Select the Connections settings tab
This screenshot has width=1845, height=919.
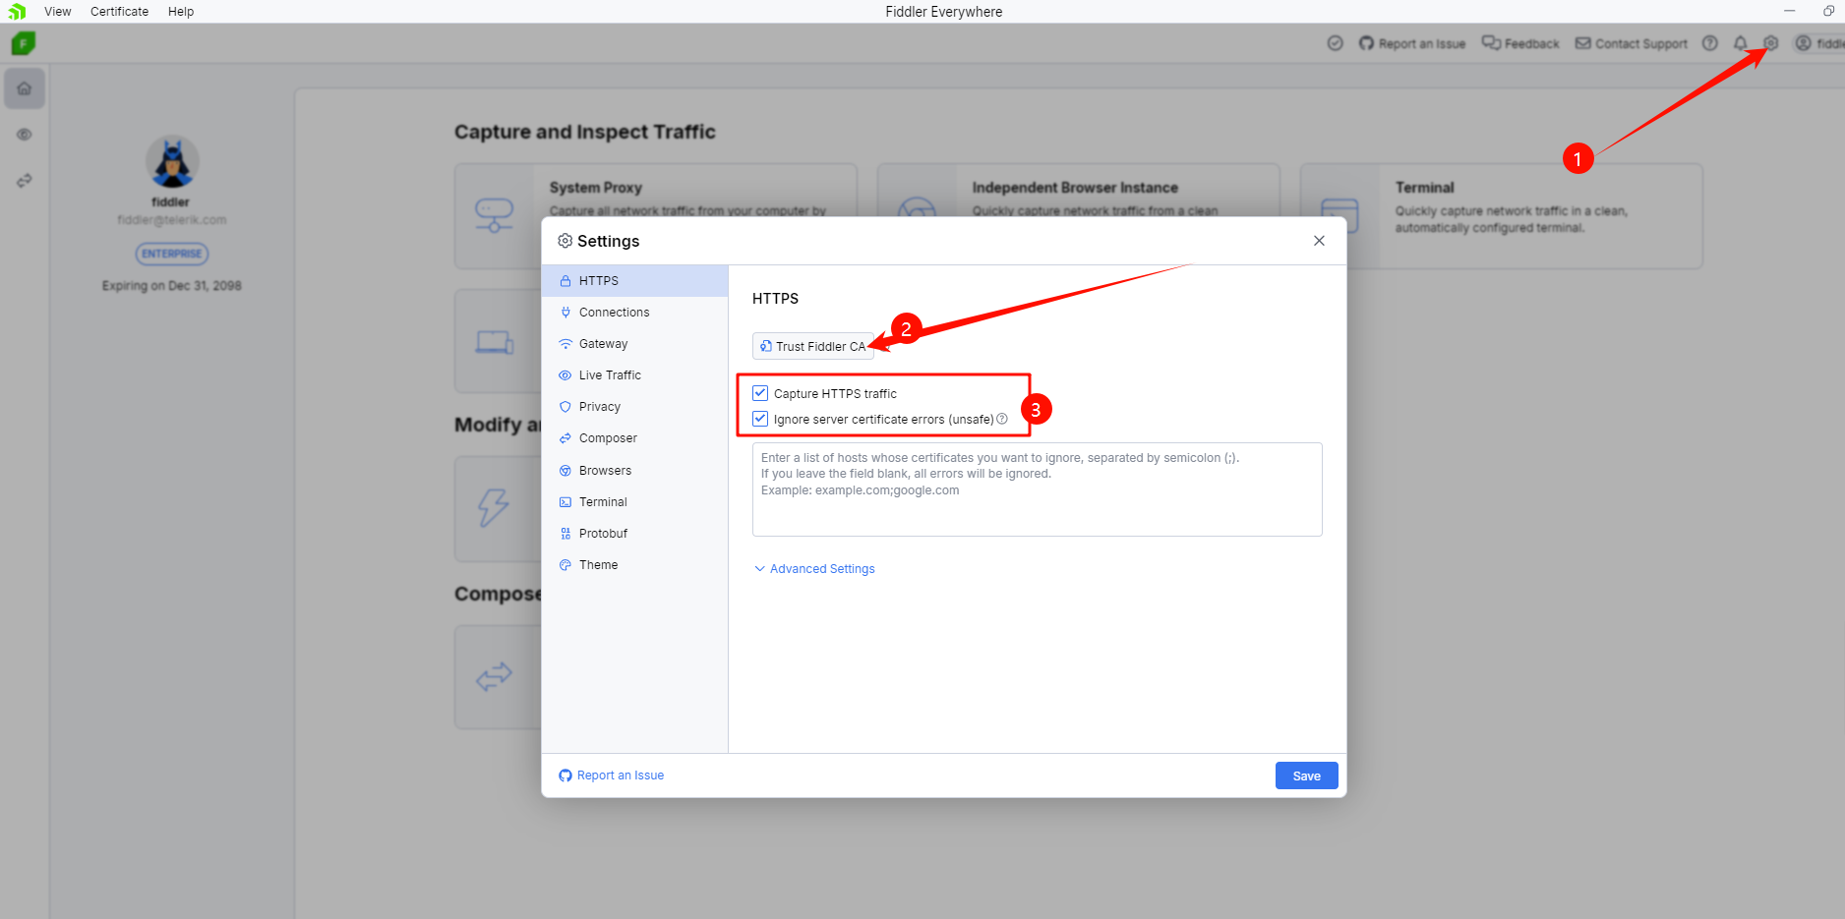pyautogui.click(x=634, y=313)
